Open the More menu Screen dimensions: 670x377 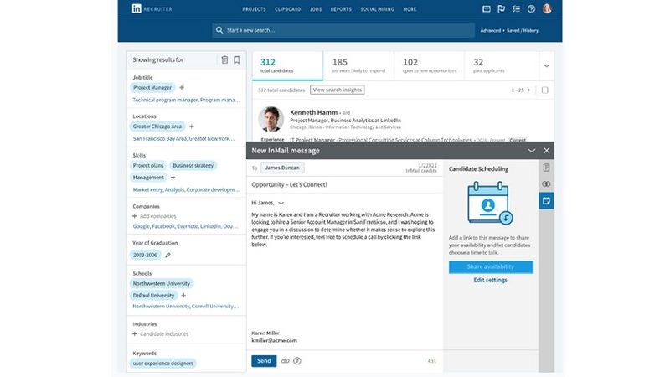point(410,9)
